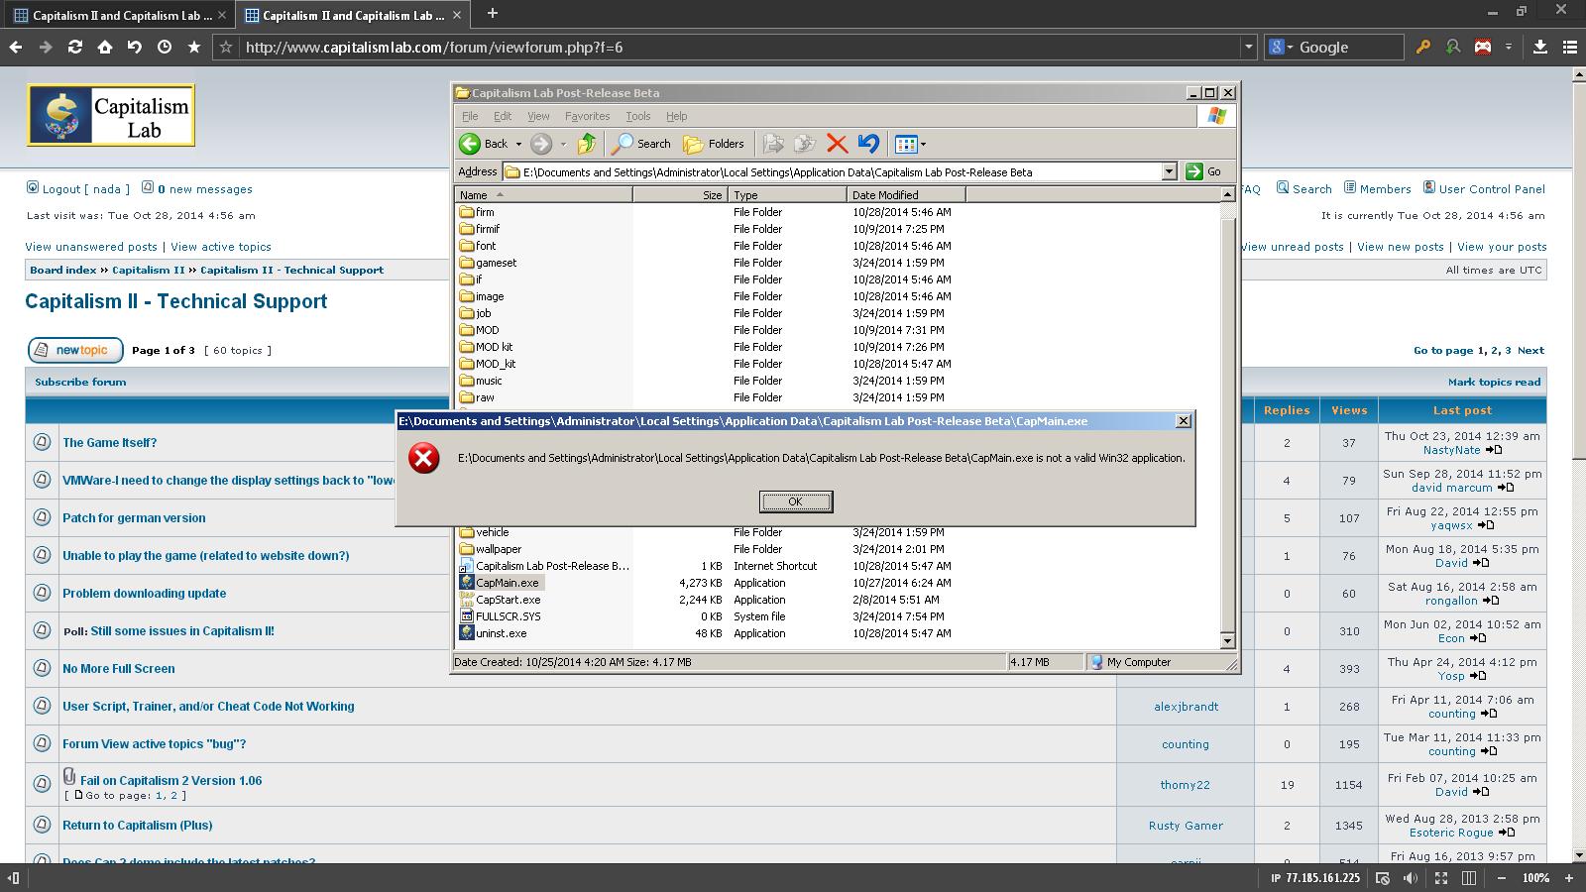Click the green Go button beside Address bar

pos(1203,171)
